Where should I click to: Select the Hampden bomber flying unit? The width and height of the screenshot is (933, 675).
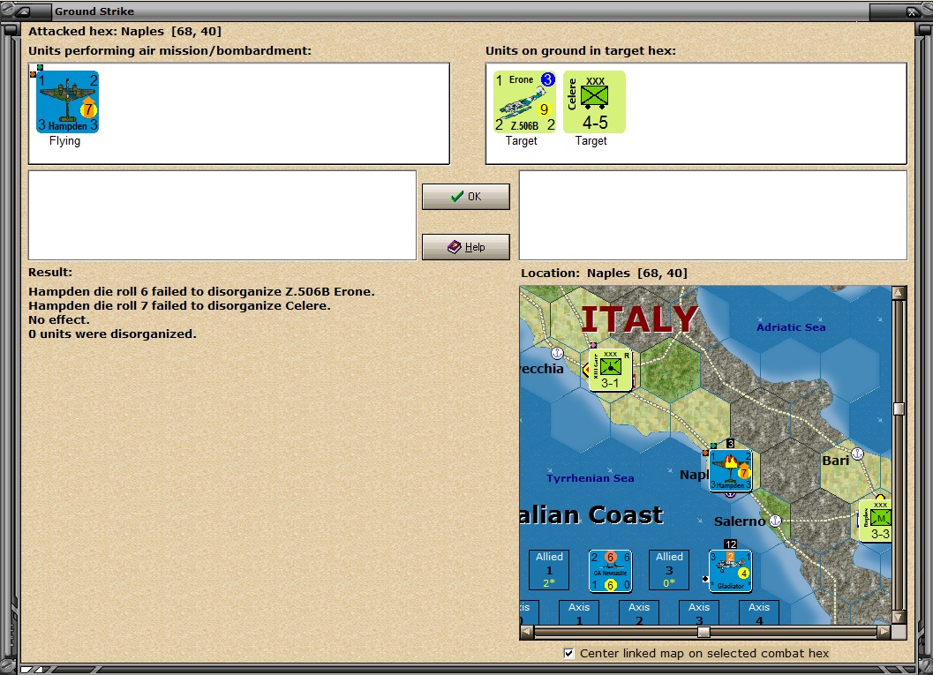(67, 101)
